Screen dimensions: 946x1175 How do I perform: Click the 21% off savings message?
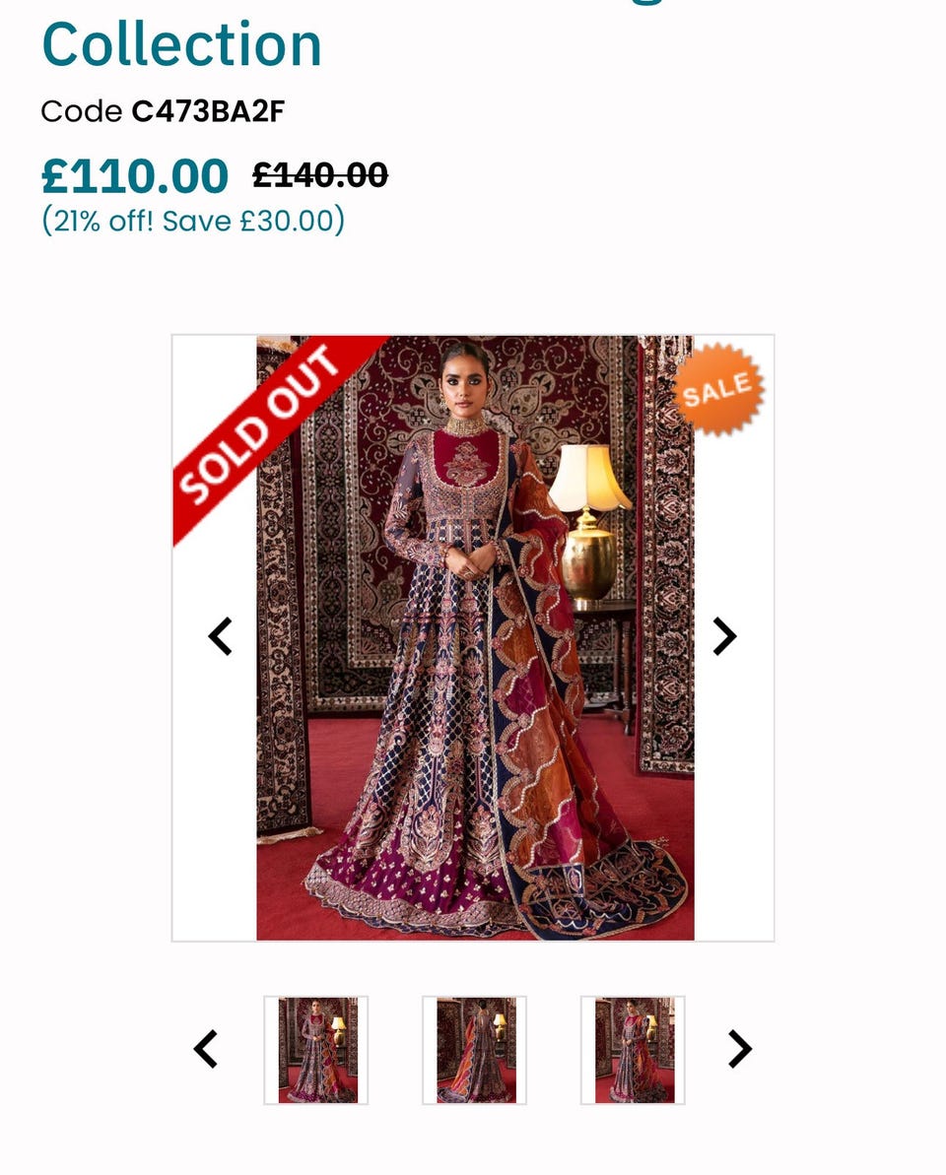(193, 221)
